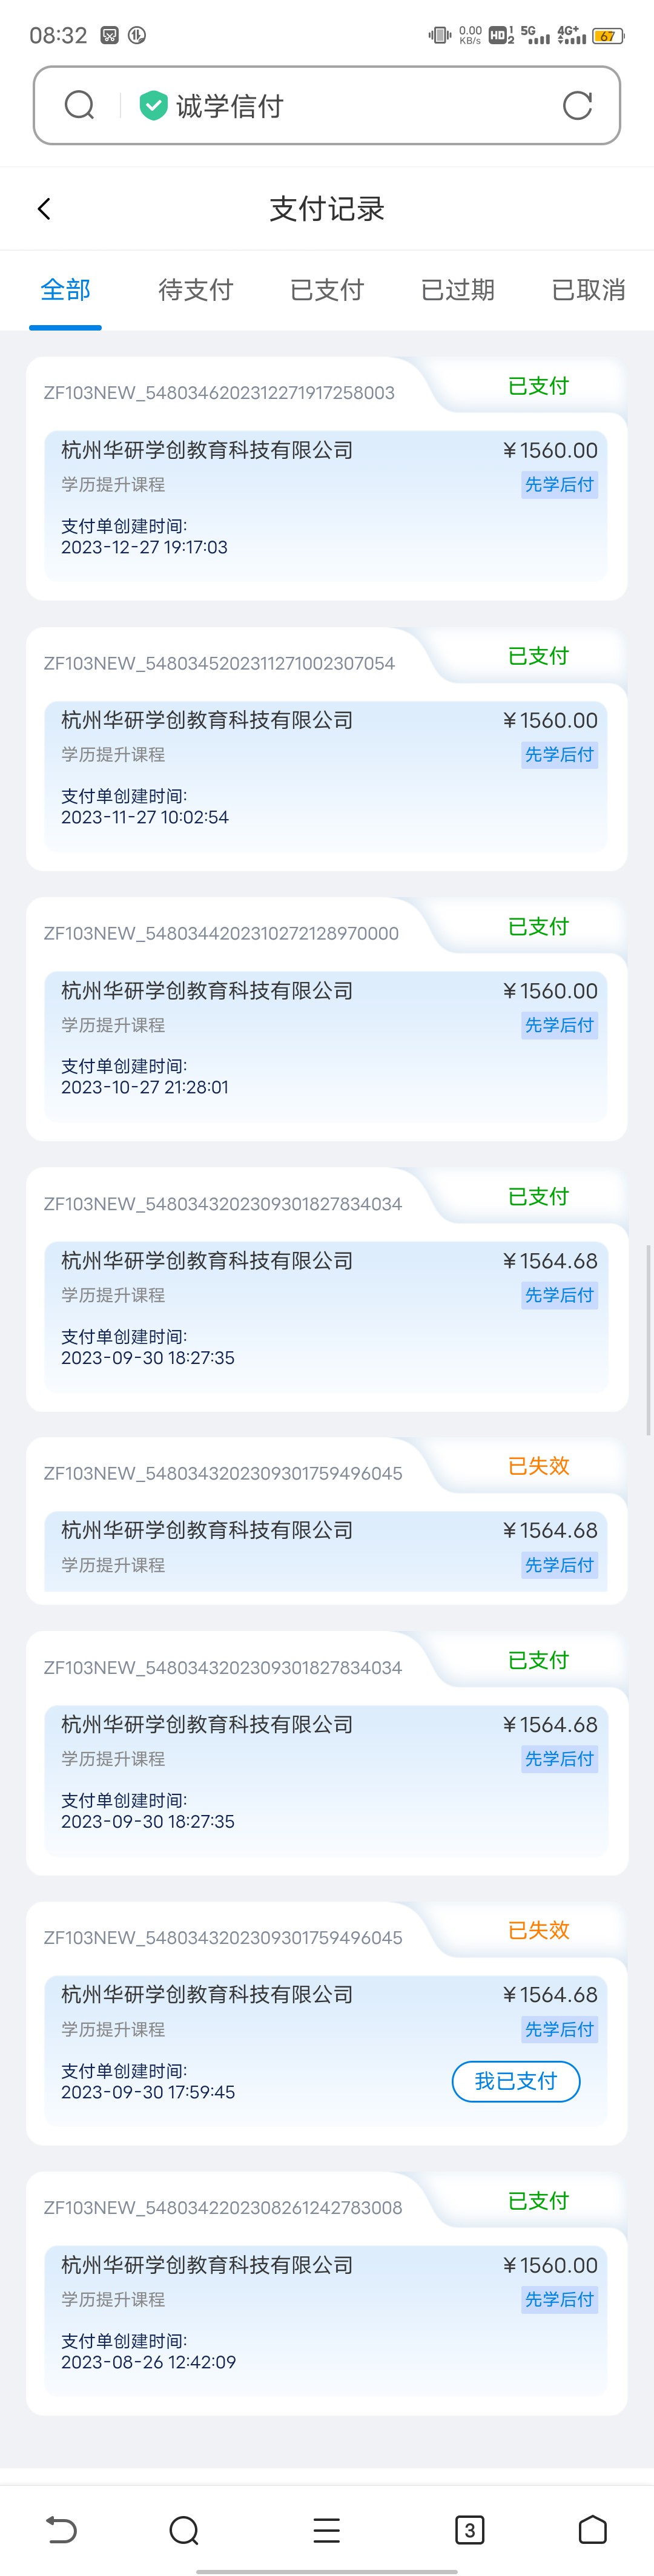Screen dimensions: 654x2576
Task: Open the browser menu hamburger icon
Action: coord(326,2529)
